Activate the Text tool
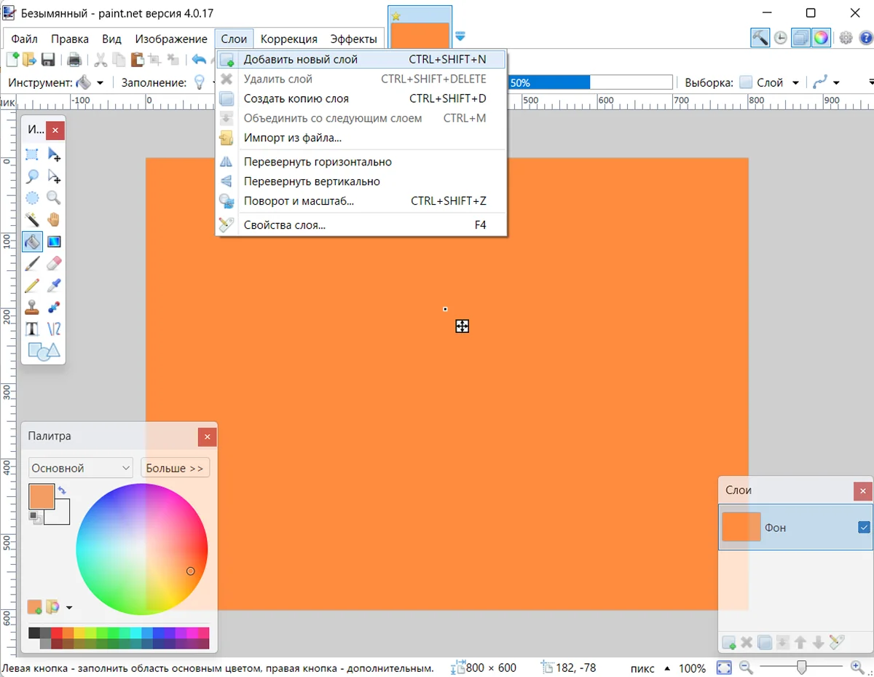The height and width of the screenshot is (677, 874). [x=32, y=329]
